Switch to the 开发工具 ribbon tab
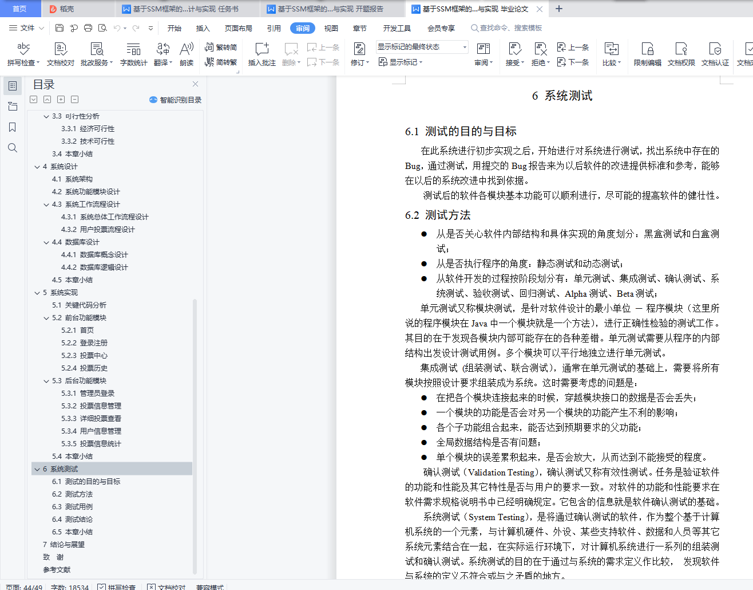Viewport: 753px width, 590px height. (397, 28)
